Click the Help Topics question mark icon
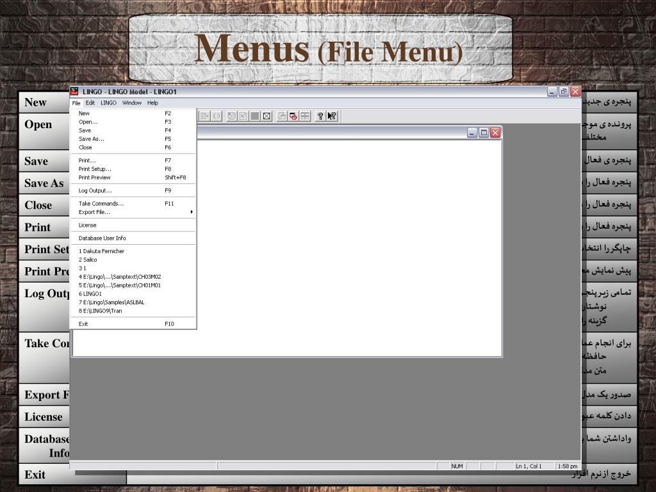 coord(320,116)
